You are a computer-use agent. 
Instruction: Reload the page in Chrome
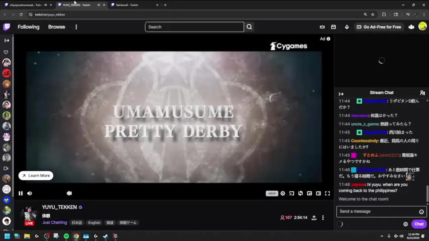21,14
